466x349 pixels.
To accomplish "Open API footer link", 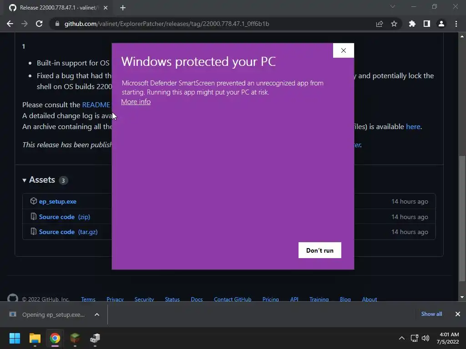I will 294,299.
